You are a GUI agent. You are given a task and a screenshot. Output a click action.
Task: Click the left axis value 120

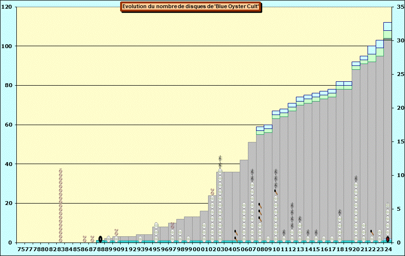(6, 7)
